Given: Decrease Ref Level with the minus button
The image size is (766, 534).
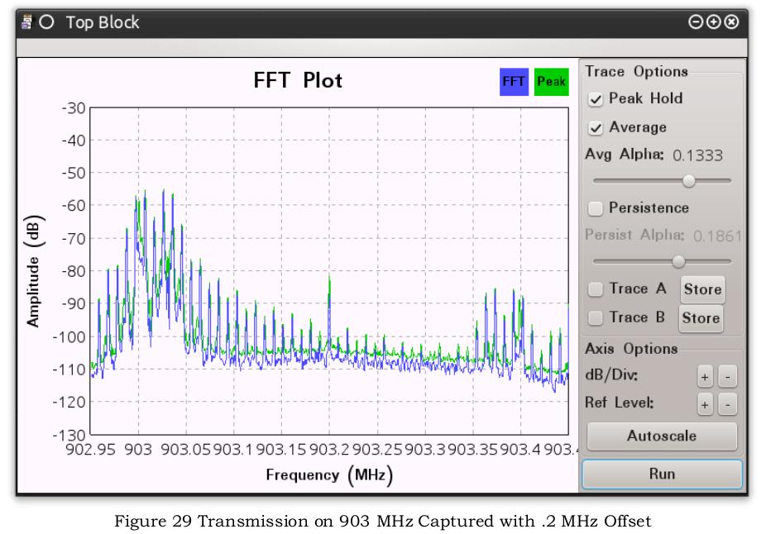Looking at the screenshot, I should [728, 405].
